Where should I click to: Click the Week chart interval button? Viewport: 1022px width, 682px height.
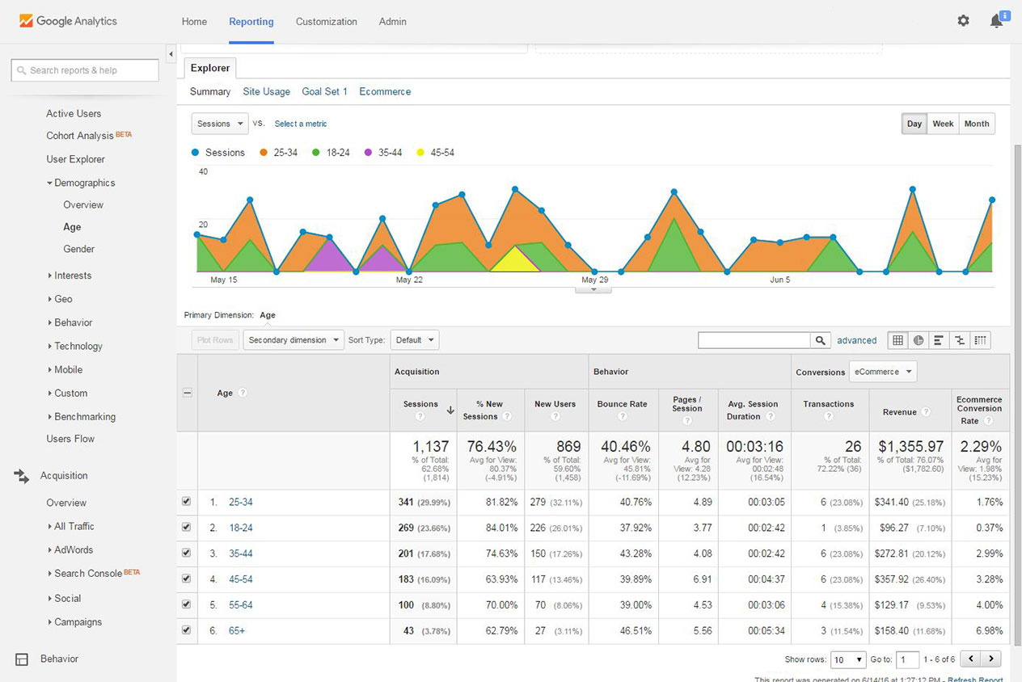pyautogui.click(x=943, y=124)
